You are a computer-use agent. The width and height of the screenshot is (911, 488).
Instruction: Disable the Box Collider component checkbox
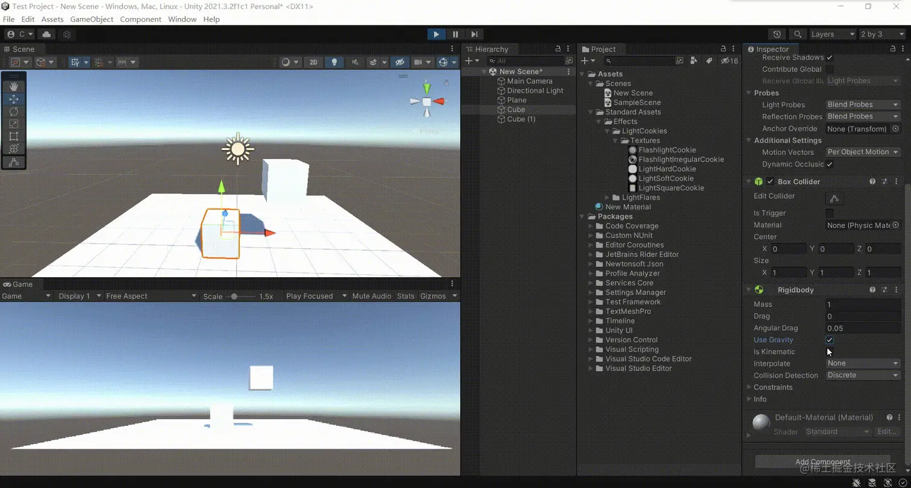point(770,181)
